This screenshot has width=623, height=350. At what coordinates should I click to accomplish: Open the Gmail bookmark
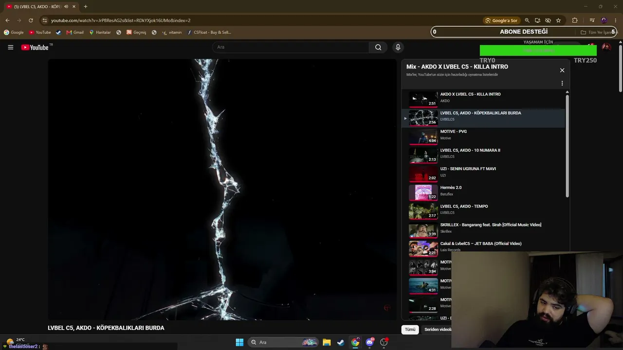coord(75,33)
